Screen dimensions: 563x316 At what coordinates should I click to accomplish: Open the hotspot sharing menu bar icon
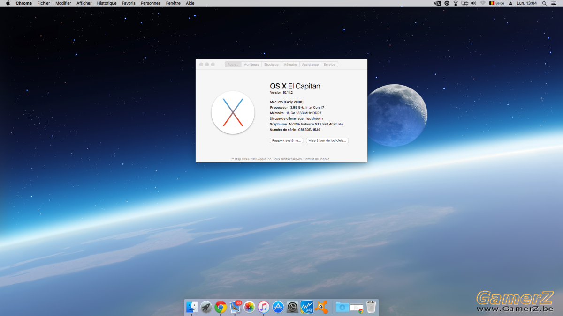(x=456, y=3)
